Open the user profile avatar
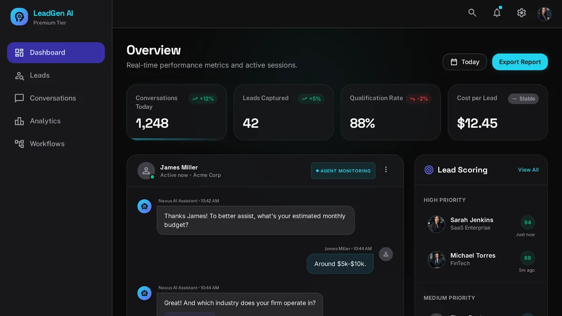 pyautogui.click(x=544, y=14)
